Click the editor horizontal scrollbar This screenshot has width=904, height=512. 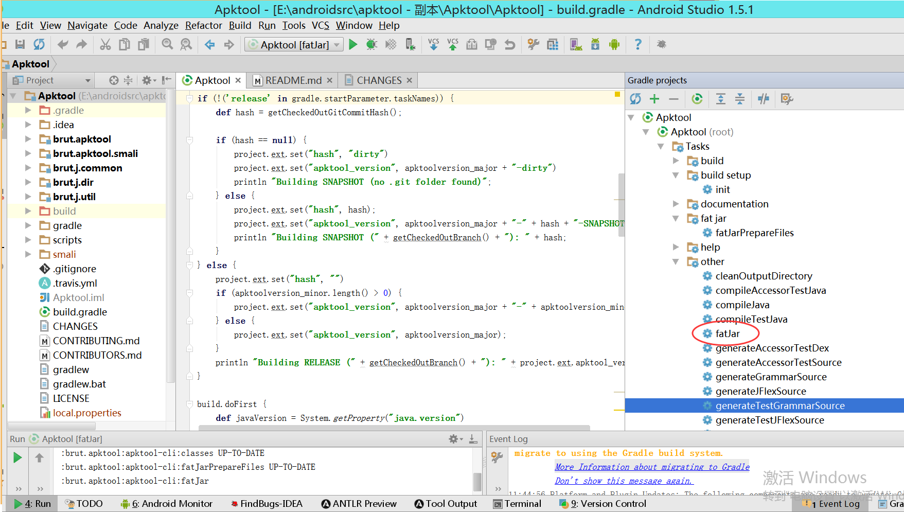[394, 428]
